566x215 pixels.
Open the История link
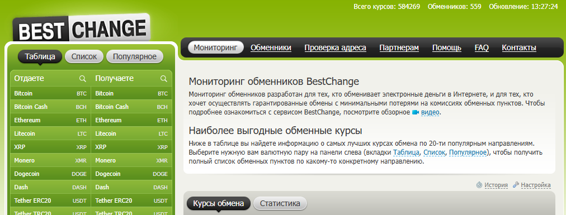click(496, 185)
